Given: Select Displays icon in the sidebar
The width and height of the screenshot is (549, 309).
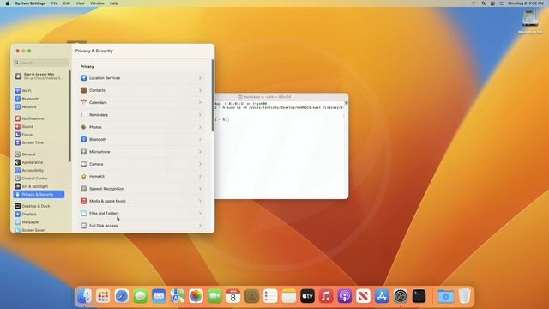Looking at the screenshot, I should click(18, 214).
